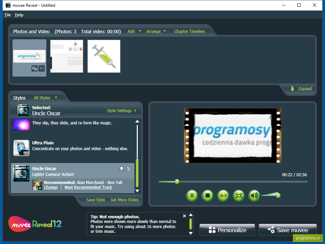Close the muvee Reveal window

tap(315, 5)
